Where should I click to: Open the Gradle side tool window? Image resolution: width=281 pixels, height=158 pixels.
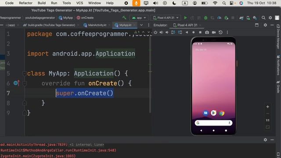pos(278,87)
